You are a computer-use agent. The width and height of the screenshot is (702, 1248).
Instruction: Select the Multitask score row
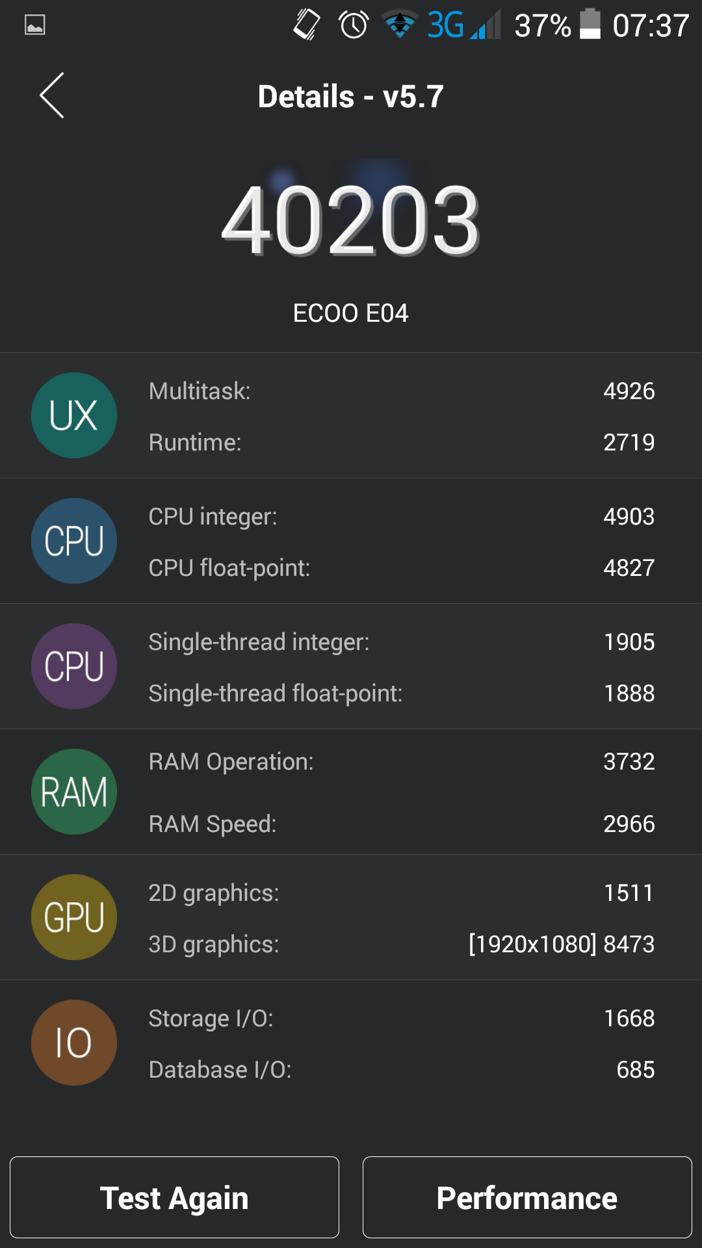click(401, 391)
